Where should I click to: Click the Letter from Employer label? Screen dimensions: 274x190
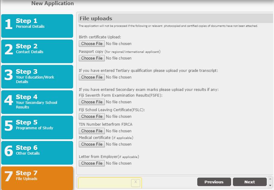(109, 157)
